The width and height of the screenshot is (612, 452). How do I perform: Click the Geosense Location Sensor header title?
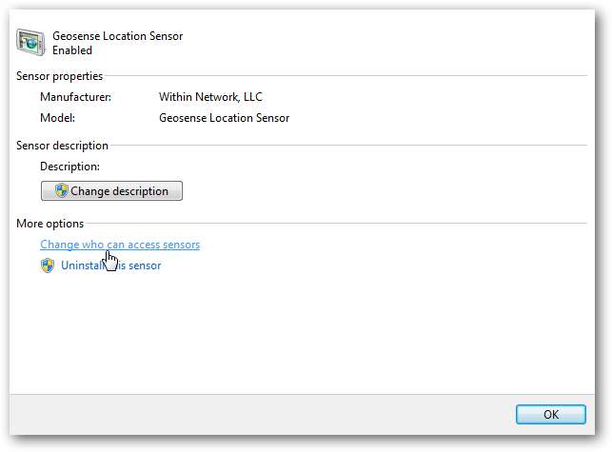[x=117, y=36]
